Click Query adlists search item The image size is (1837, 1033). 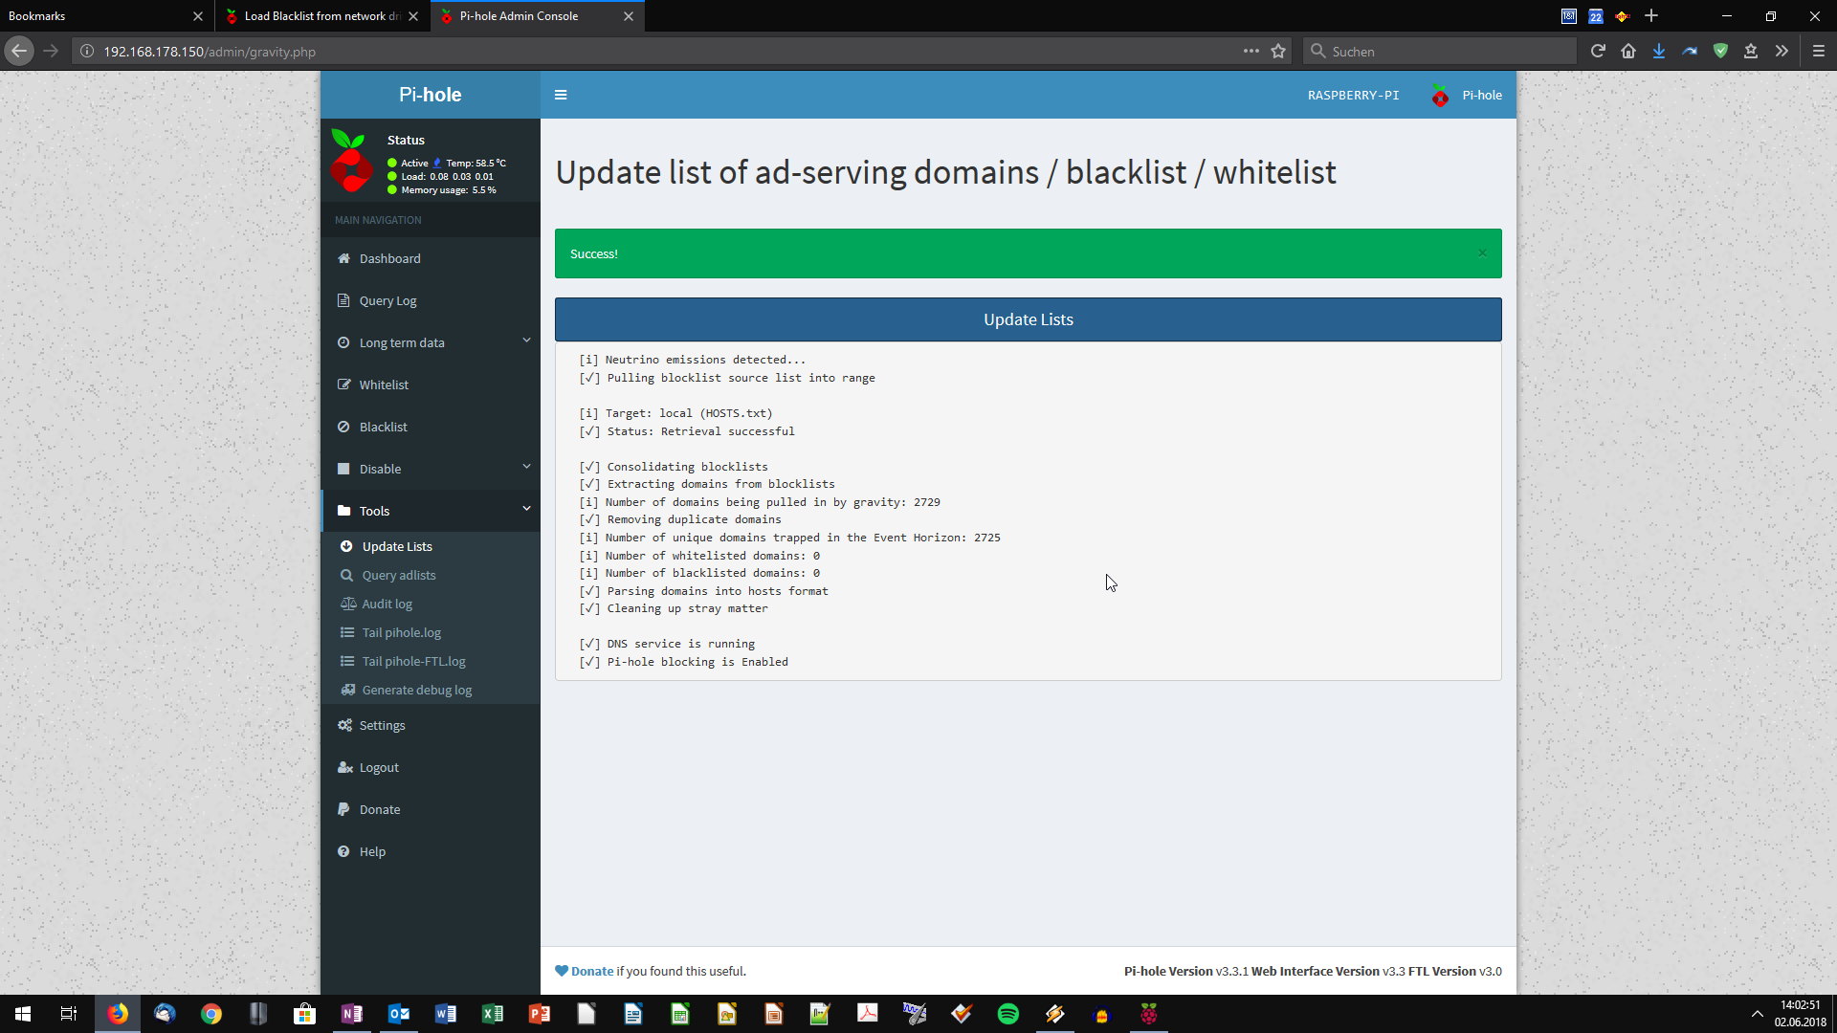398,575
